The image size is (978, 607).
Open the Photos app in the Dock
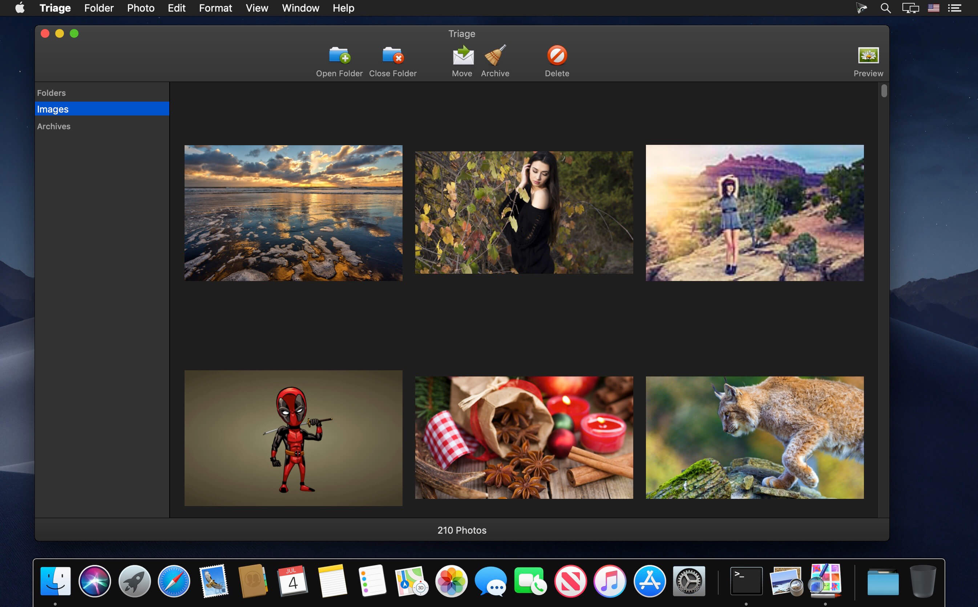(x=452, y=581)
